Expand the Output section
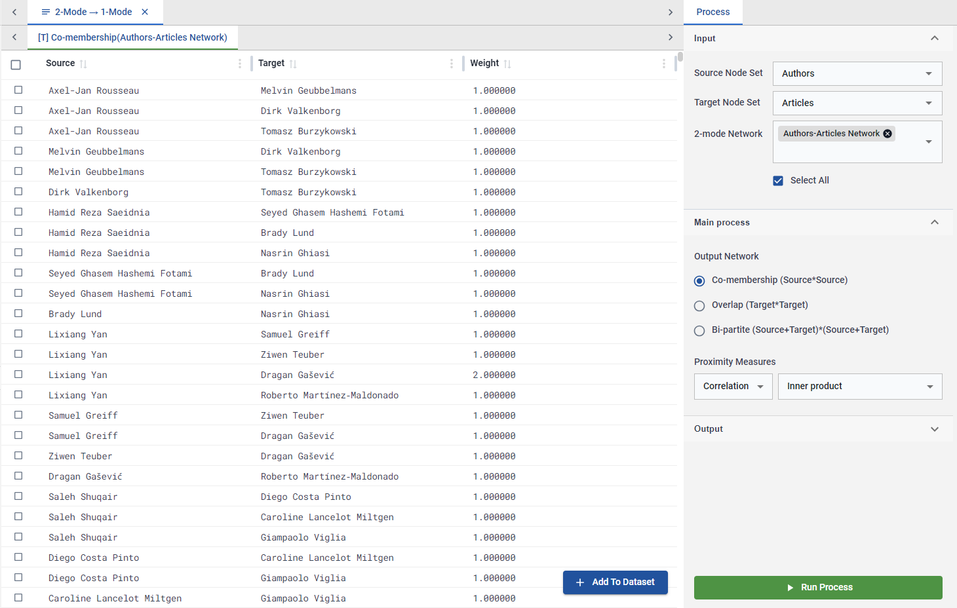The width and height of the screenshot is (957, 608). click(935, 429)
